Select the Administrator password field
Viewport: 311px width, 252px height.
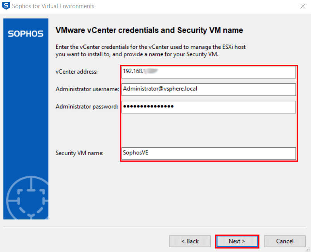click(209, 107)
